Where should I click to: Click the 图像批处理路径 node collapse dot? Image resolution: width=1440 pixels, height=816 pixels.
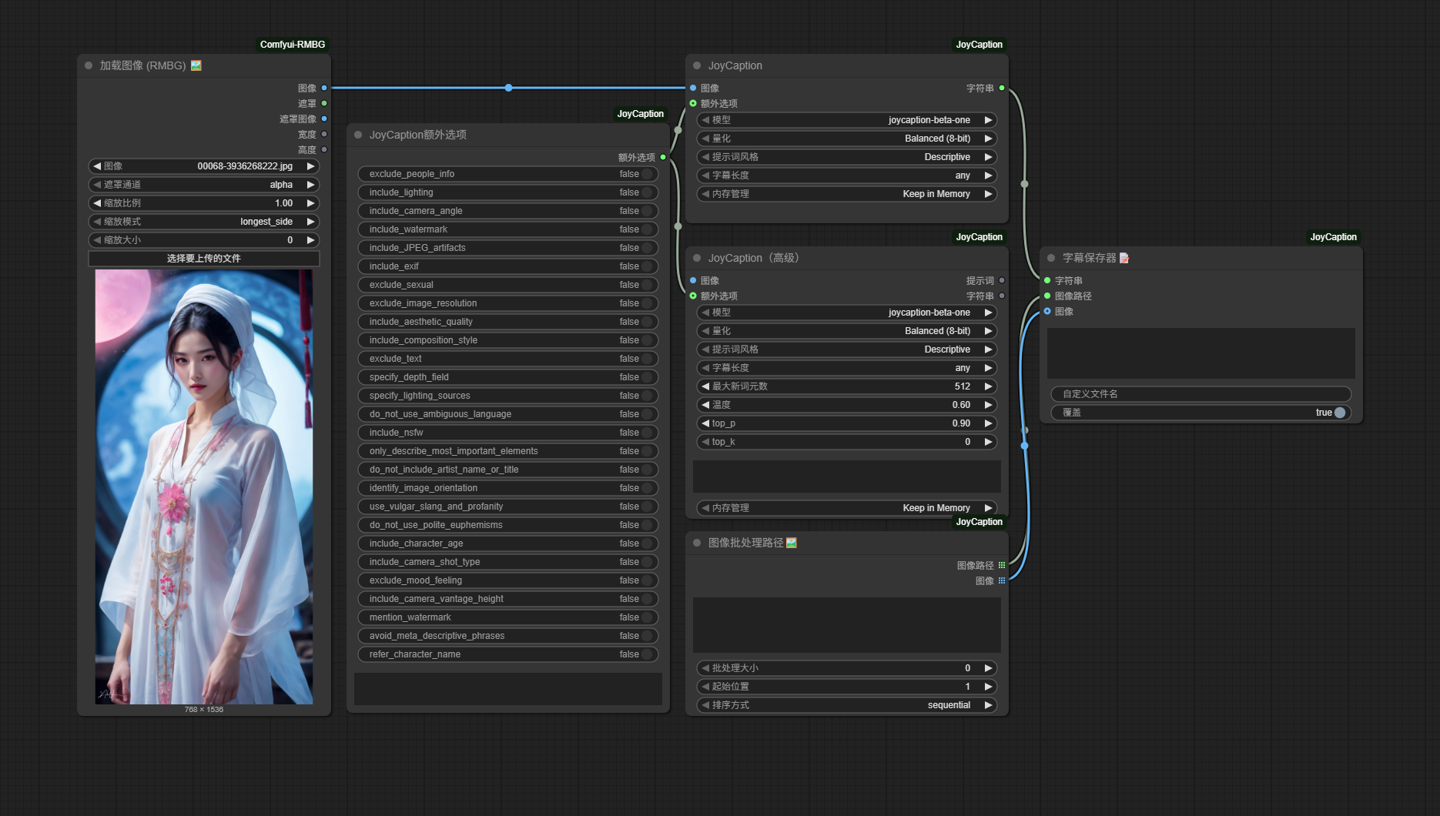click(697, 543)
